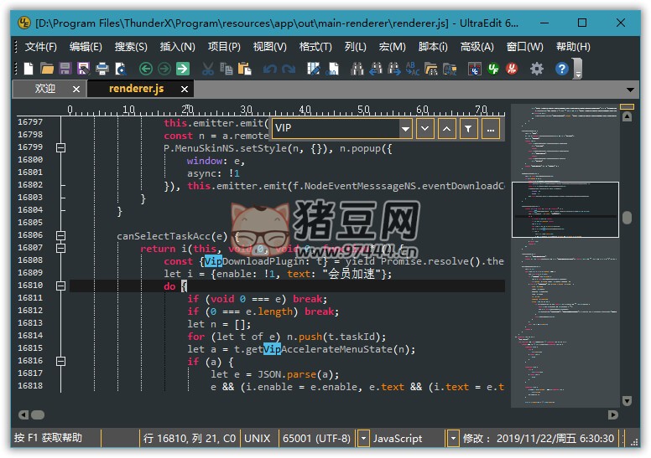Switch to the 欢迎 tab

(x=45, y=88)
